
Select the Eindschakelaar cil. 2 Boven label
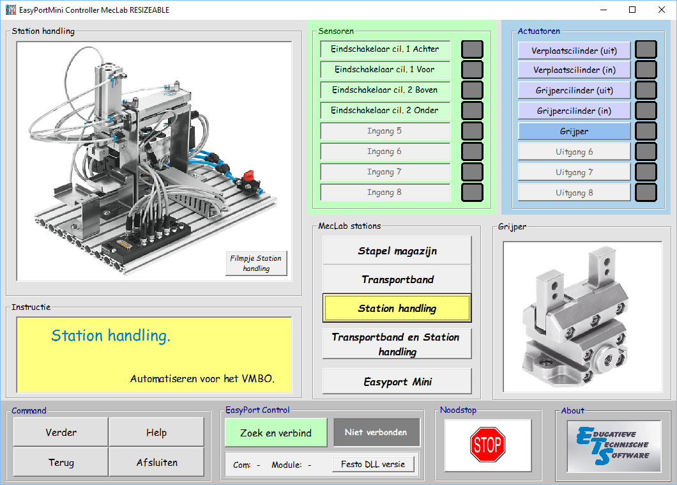tap(385, 90)
